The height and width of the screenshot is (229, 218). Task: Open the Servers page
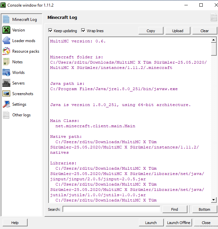point(22,83)
